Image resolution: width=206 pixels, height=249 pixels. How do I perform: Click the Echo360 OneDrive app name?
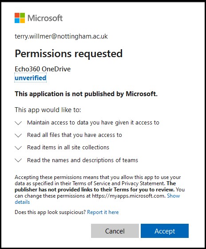tap(43, 69)
